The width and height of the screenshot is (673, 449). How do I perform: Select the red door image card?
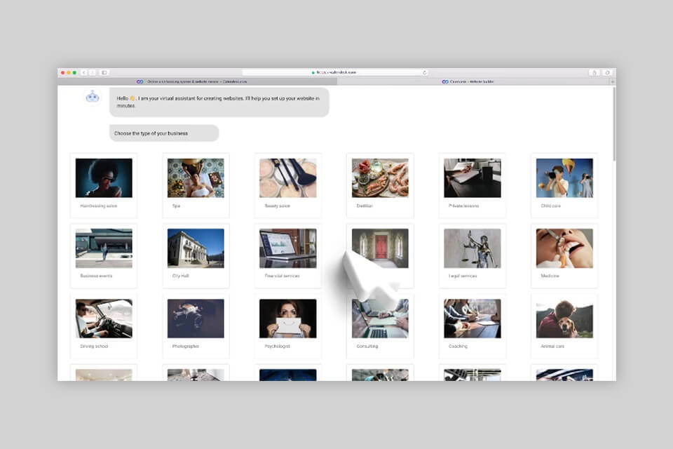380,255
